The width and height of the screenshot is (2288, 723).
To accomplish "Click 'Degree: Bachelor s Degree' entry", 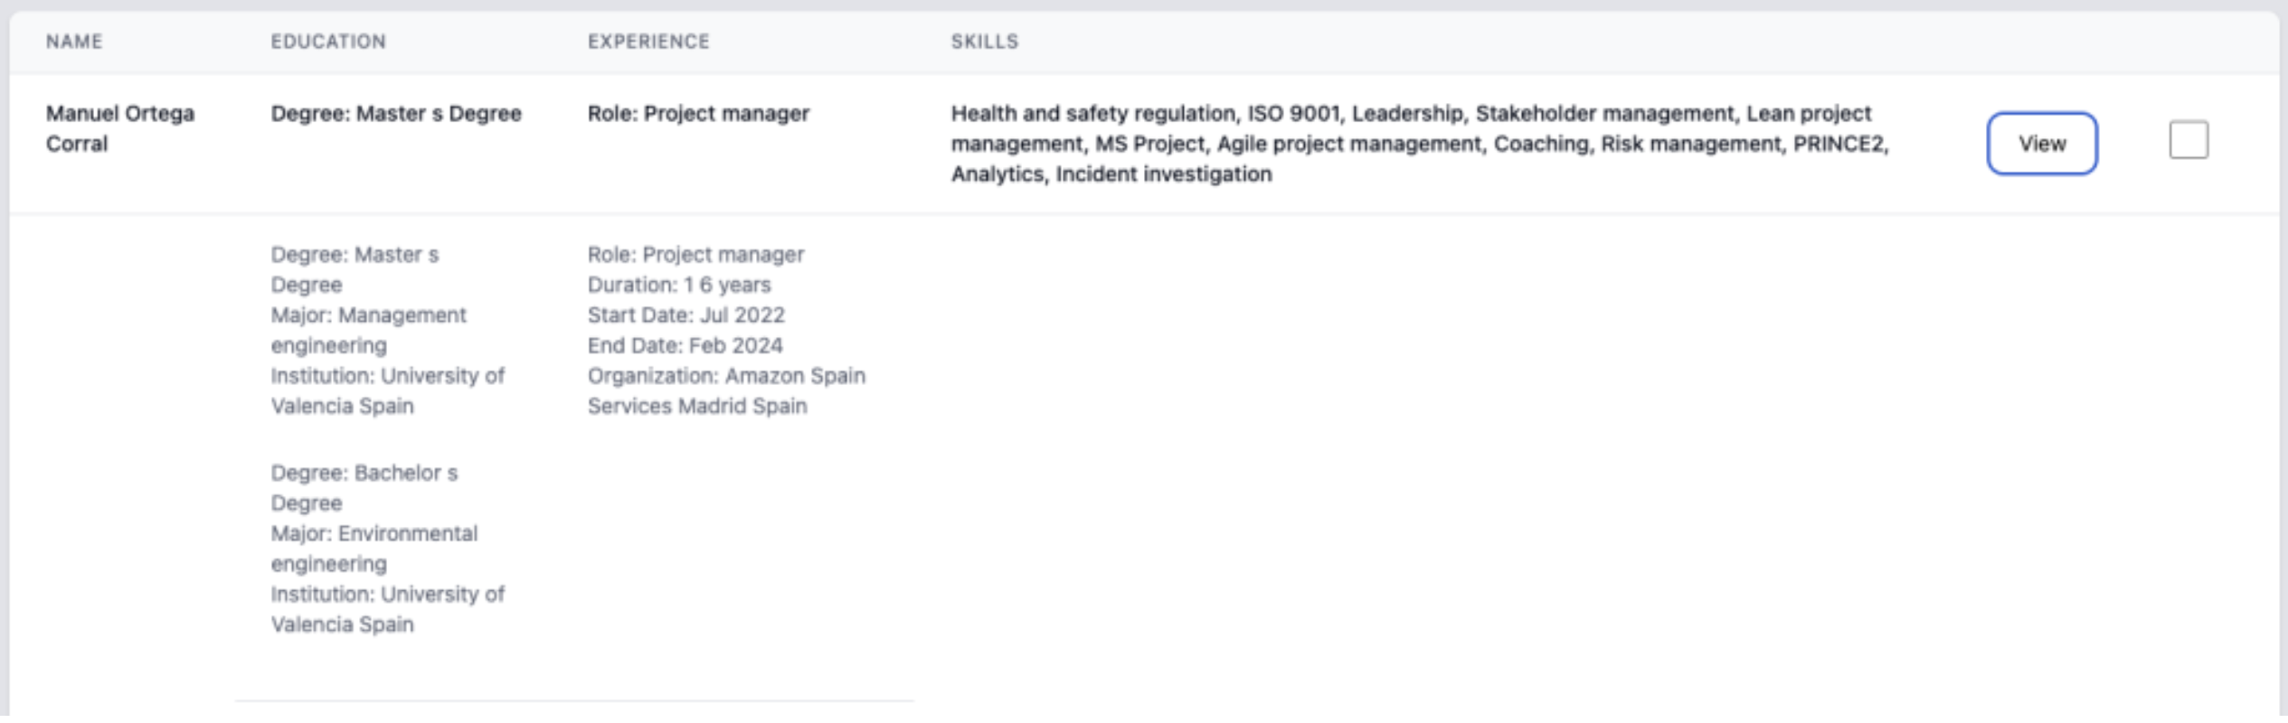I will [x=364, y=487].
